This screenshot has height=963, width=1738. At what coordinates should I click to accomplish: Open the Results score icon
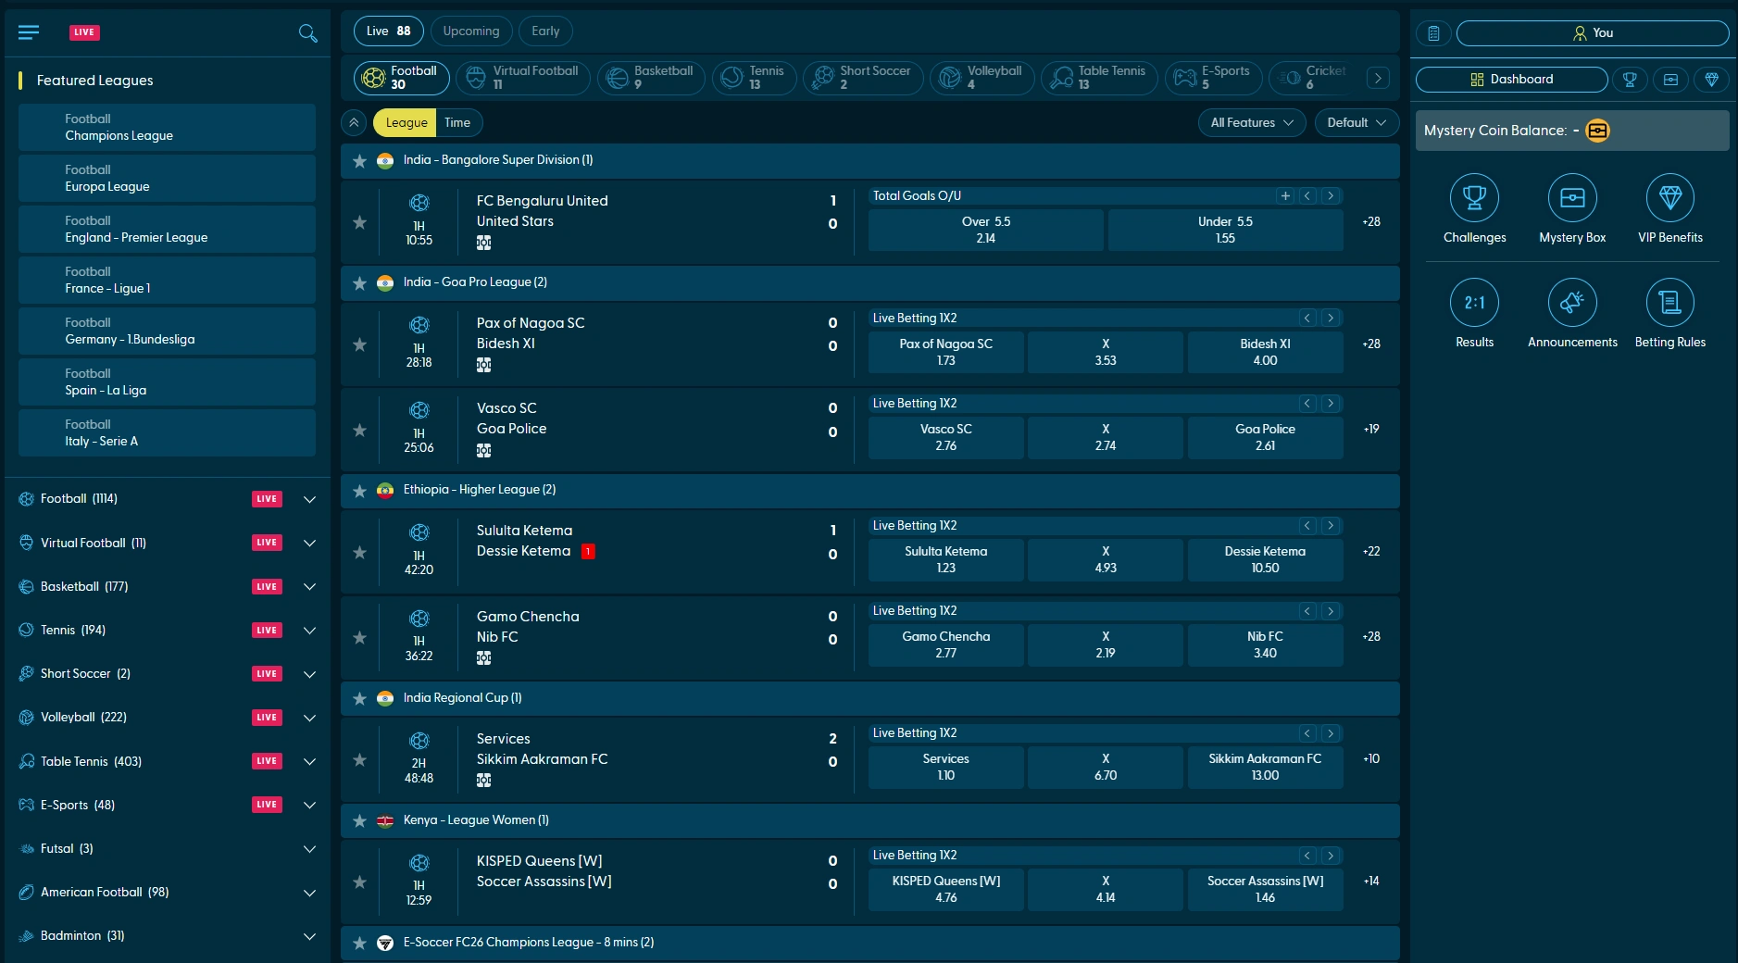coord(1474,303)
